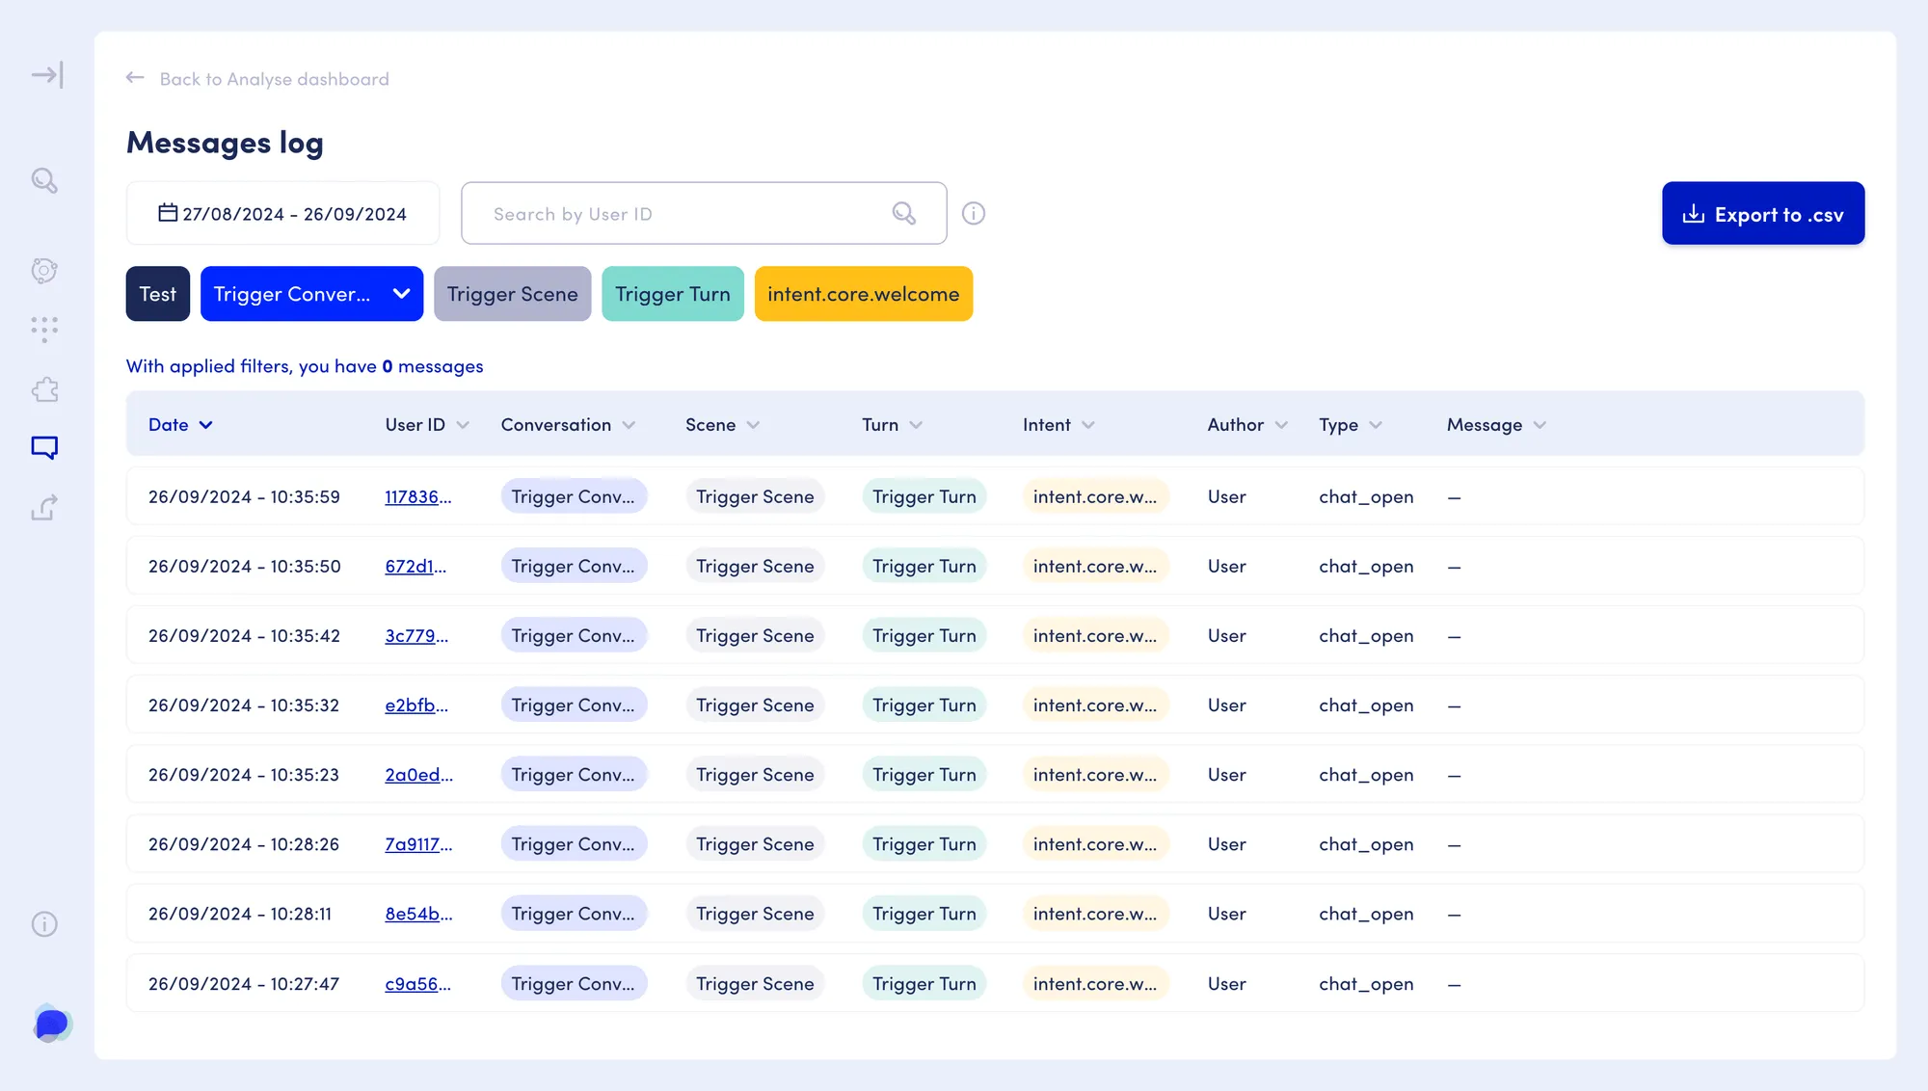Toggle the Trigger Turn filter chip
1928x1091 pixels.
pos(673,294)
